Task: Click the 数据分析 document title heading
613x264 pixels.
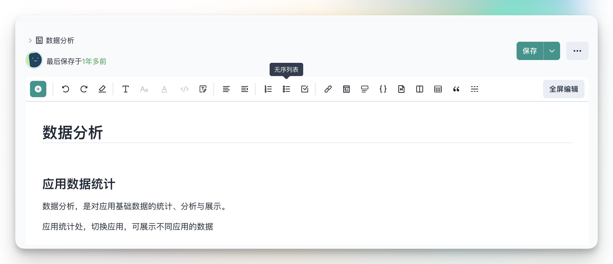Action: tap(73, 133)
